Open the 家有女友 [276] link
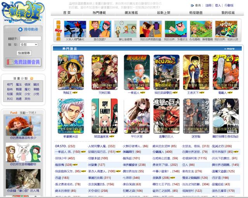This screenshot has height=198, width=248. (x=192, y=171)
